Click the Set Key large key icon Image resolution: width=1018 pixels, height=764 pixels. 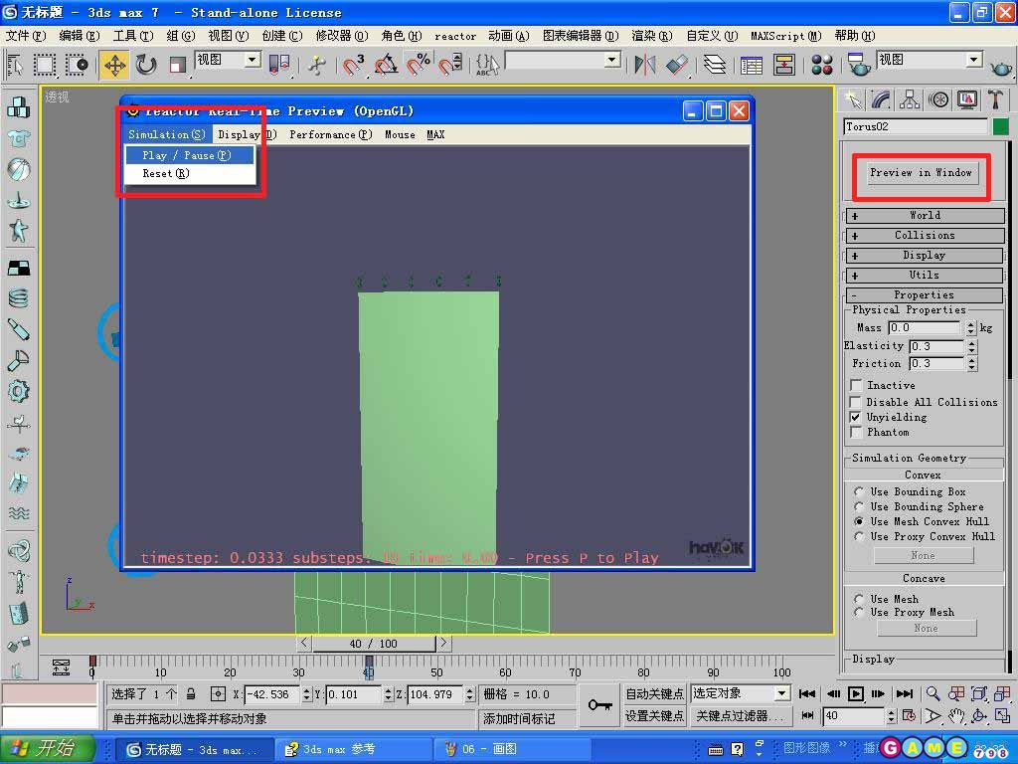tap(599, 705)
